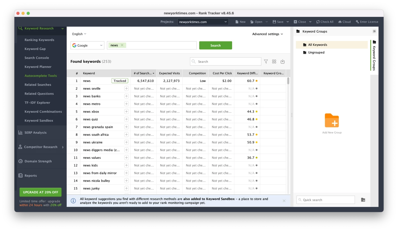Open the Cloud toolbar option
Image resolution: width=398 pixels, height=231 pixels.
coord(344,22)
